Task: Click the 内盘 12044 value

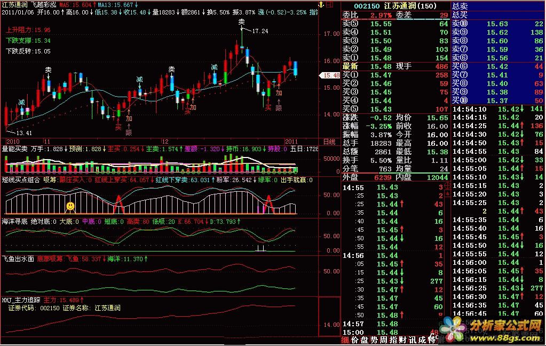Action: point(437,177)
